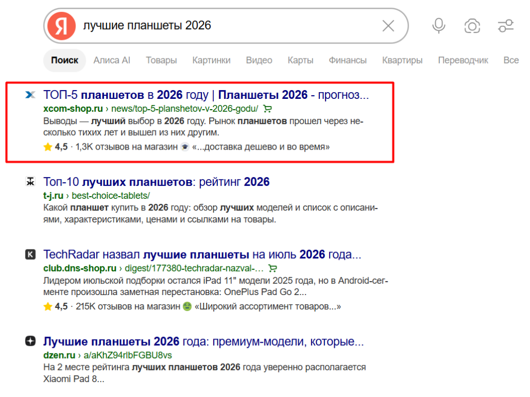Screen dimensions: 530x397
Task: Open 'ТОП-5 планшетов в 2026 году' result
Action: click(x=206, y=95)
